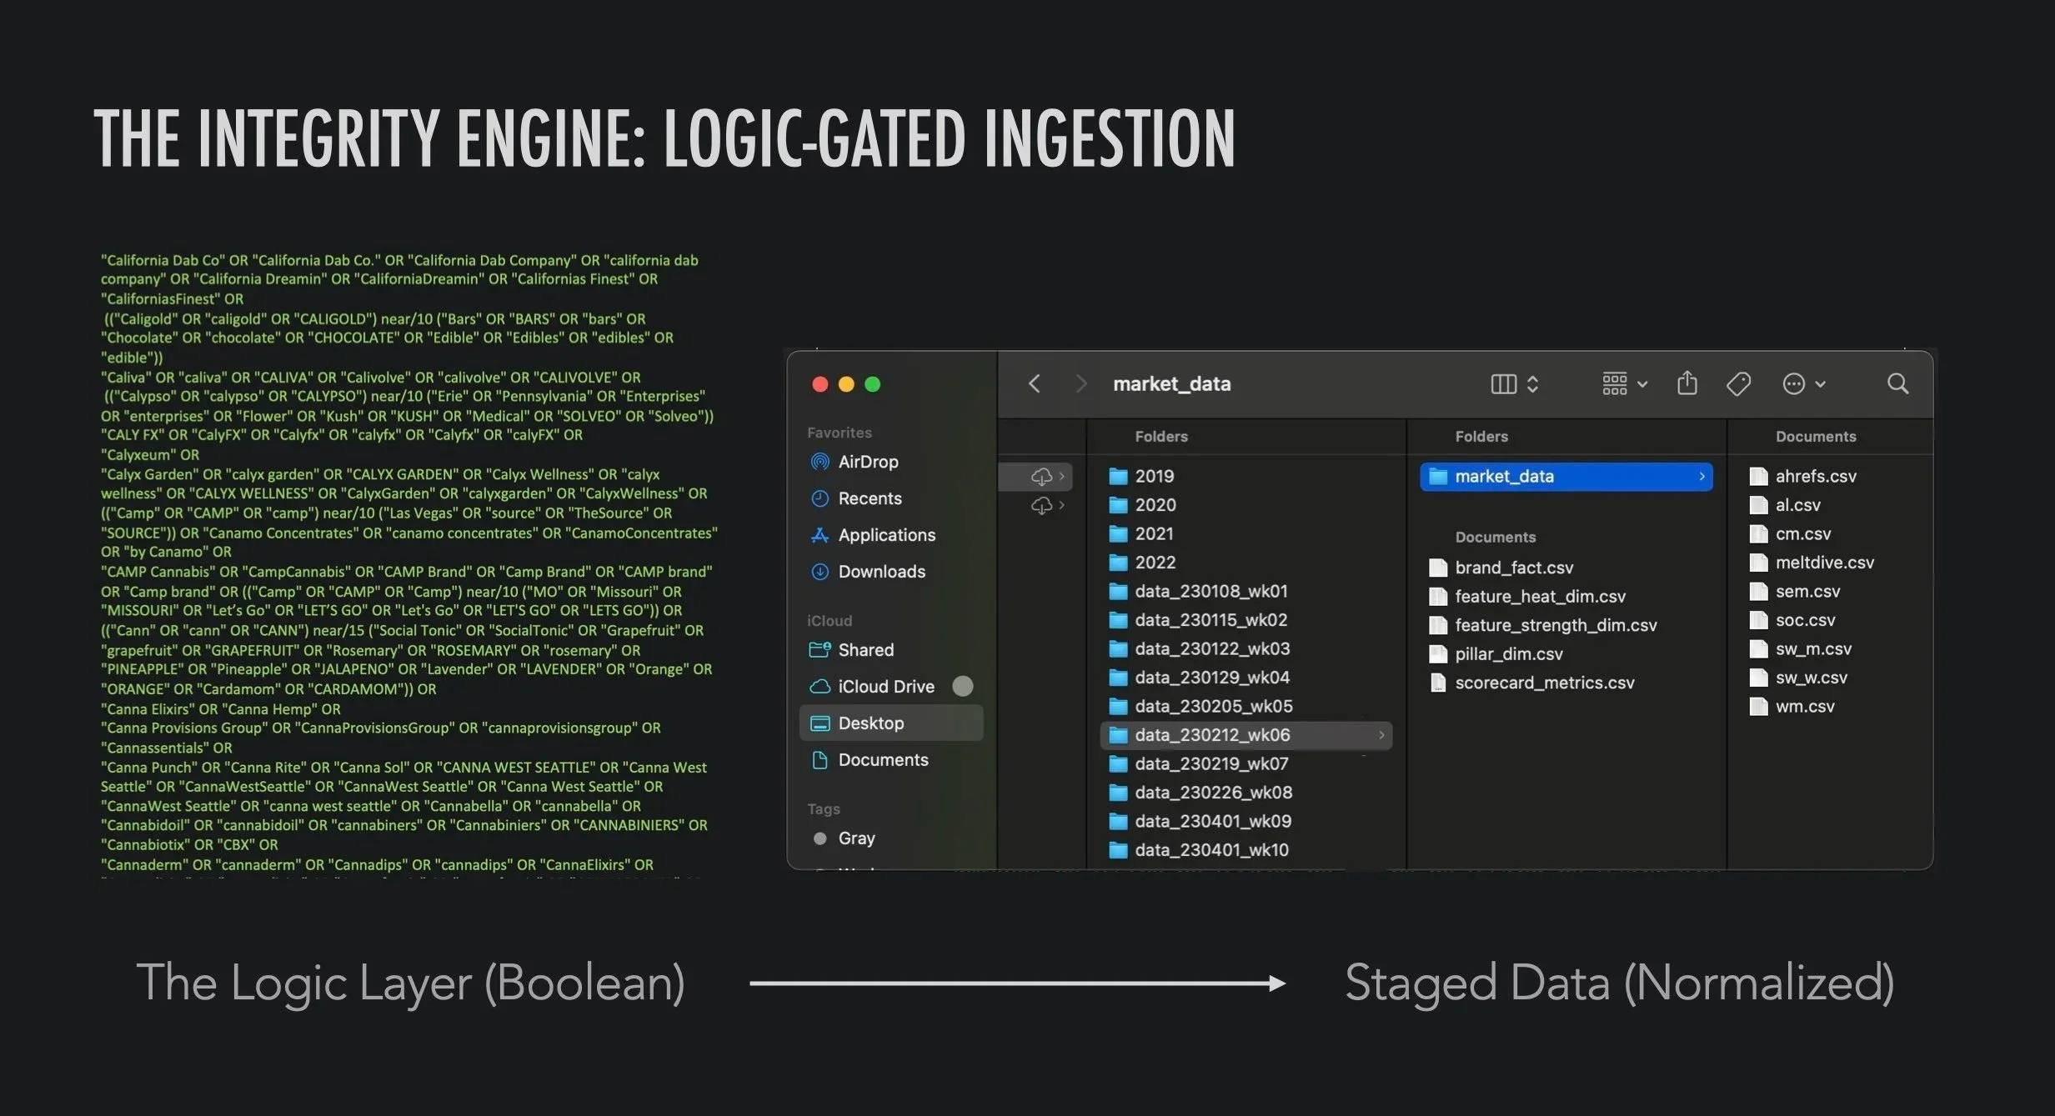Click the Share icon in the toolbar
Screen dimensions: 2055x1116
point(1687,383)
